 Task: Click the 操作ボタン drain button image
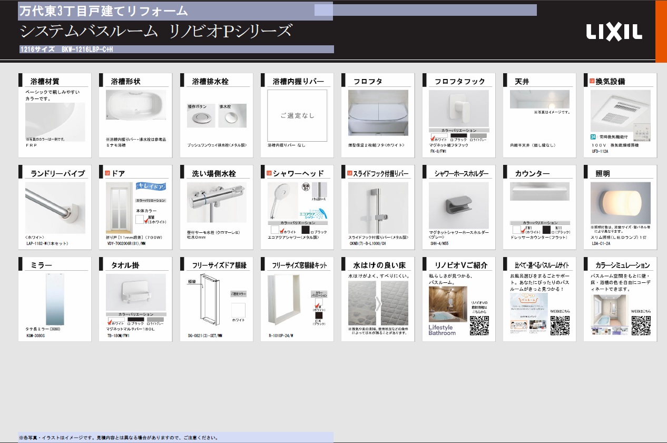click(x=198, y=117)
